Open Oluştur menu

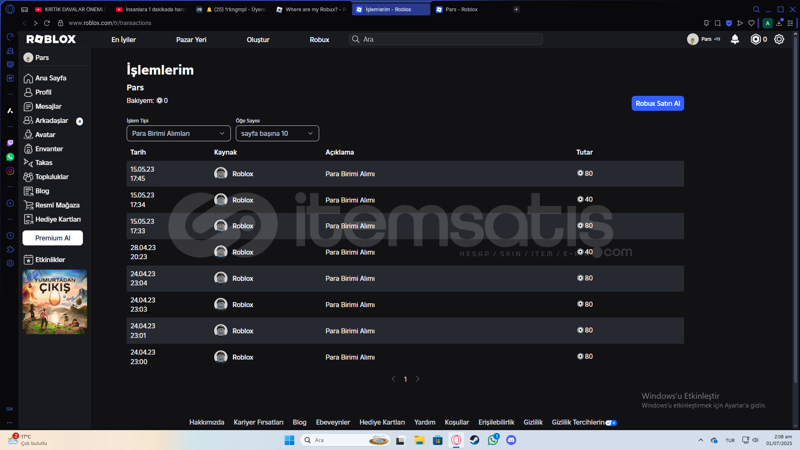[258, 40]
